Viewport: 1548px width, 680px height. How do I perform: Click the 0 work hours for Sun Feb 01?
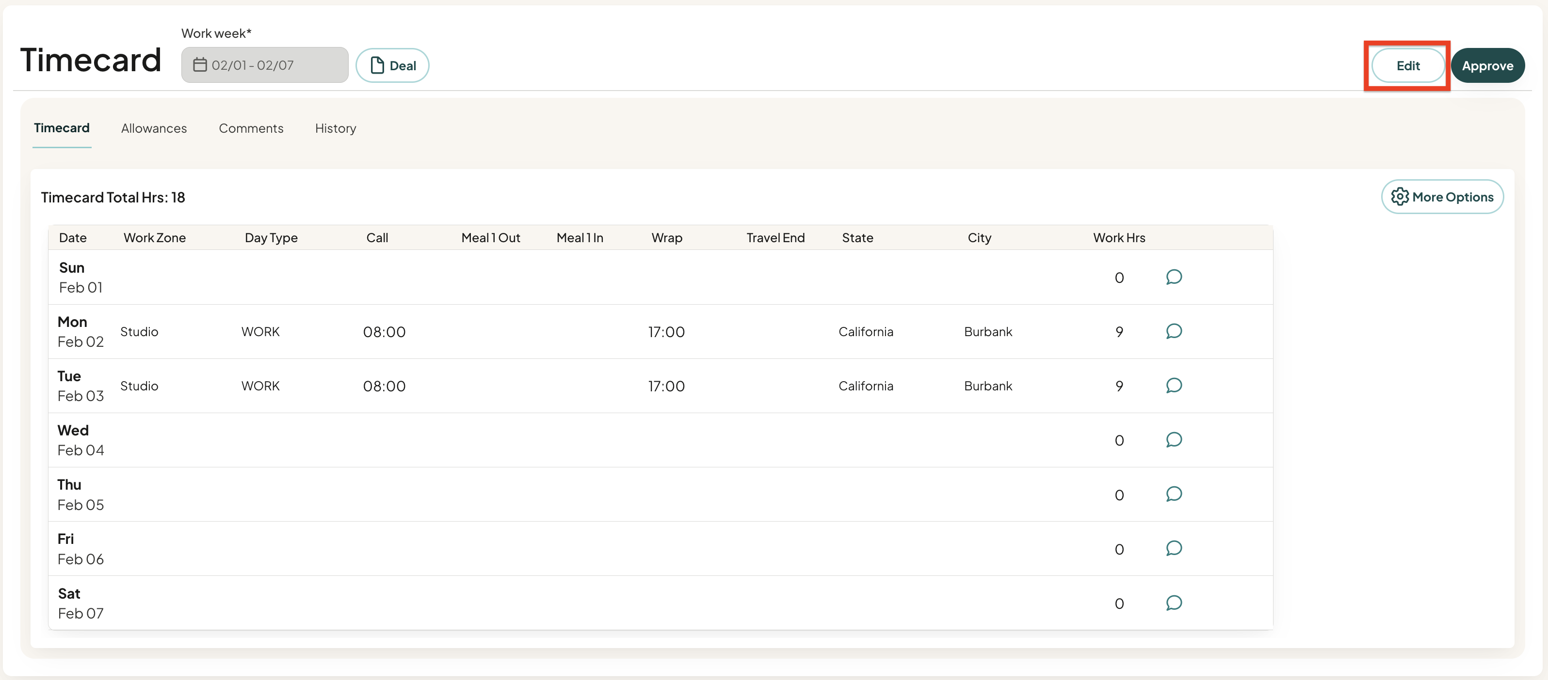[1119, 278]
